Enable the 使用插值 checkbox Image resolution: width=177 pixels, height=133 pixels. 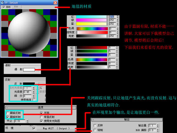coord(34,100)
